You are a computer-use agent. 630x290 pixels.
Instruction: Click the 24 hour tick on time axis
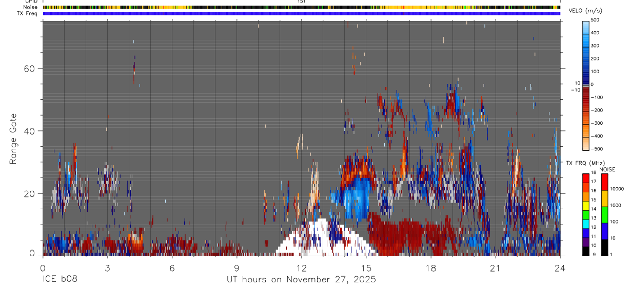coord(560,268)
